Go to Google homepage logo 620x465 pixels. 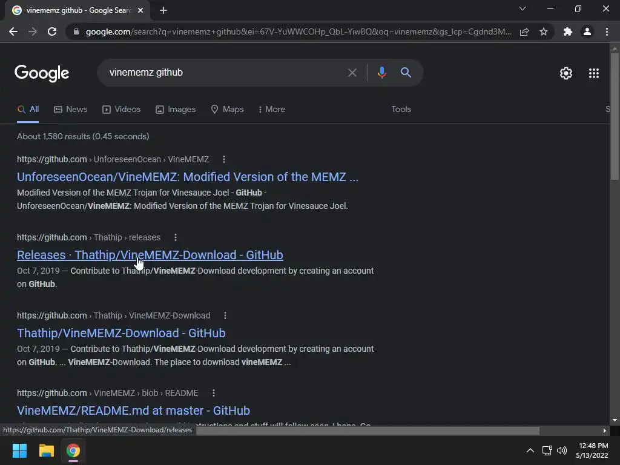click(x=42, y=73)
